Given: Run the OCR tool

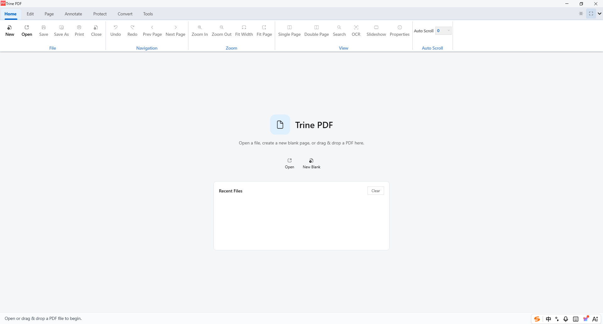Looking at the screenshot, I should pos(356,31).
